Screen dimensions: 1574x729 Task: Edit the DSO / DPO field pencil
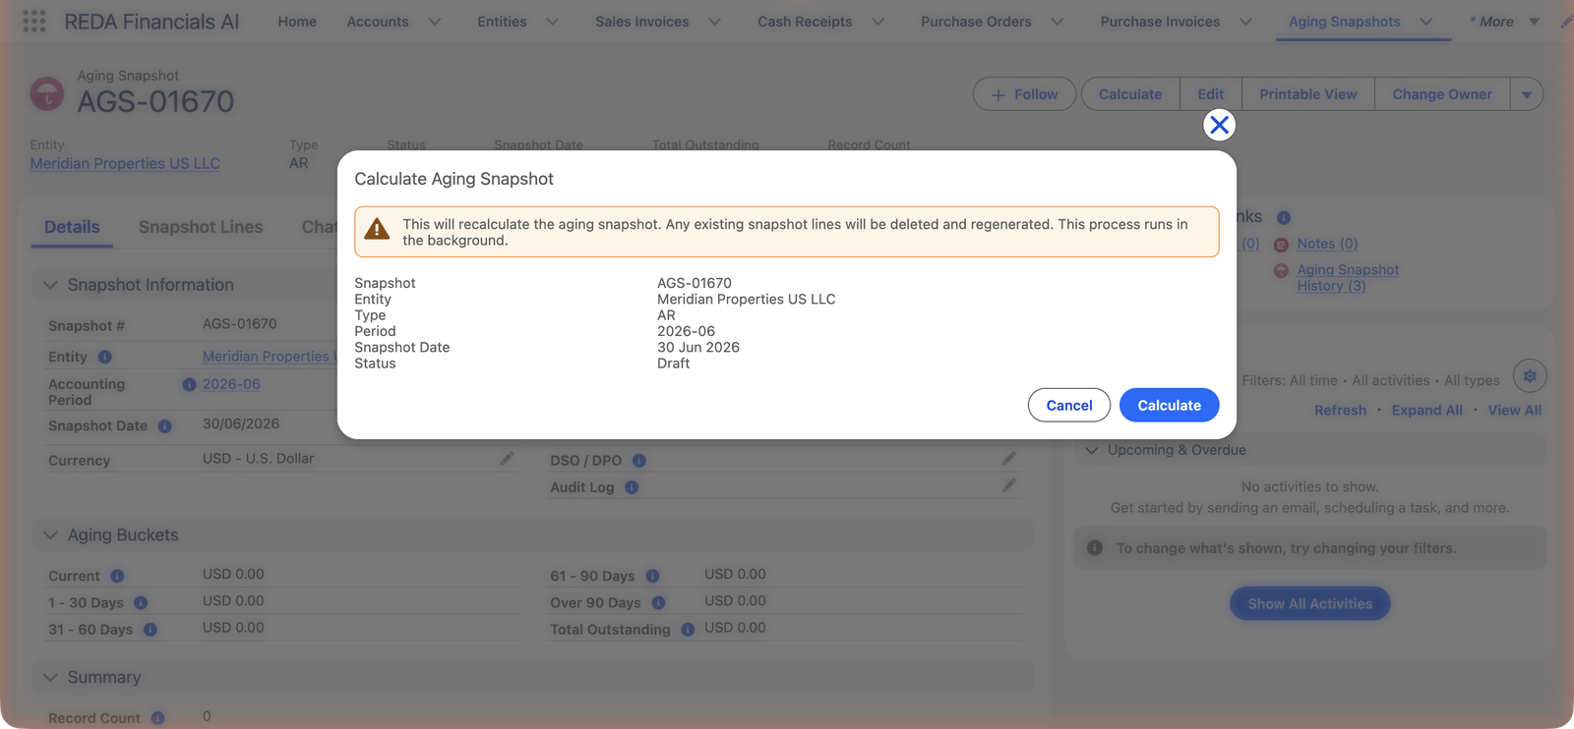1008,459
